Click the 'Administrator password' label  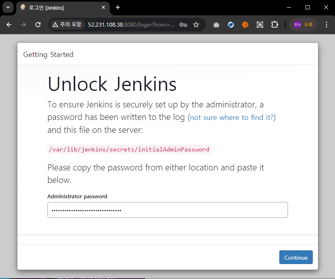pos(77,196)
